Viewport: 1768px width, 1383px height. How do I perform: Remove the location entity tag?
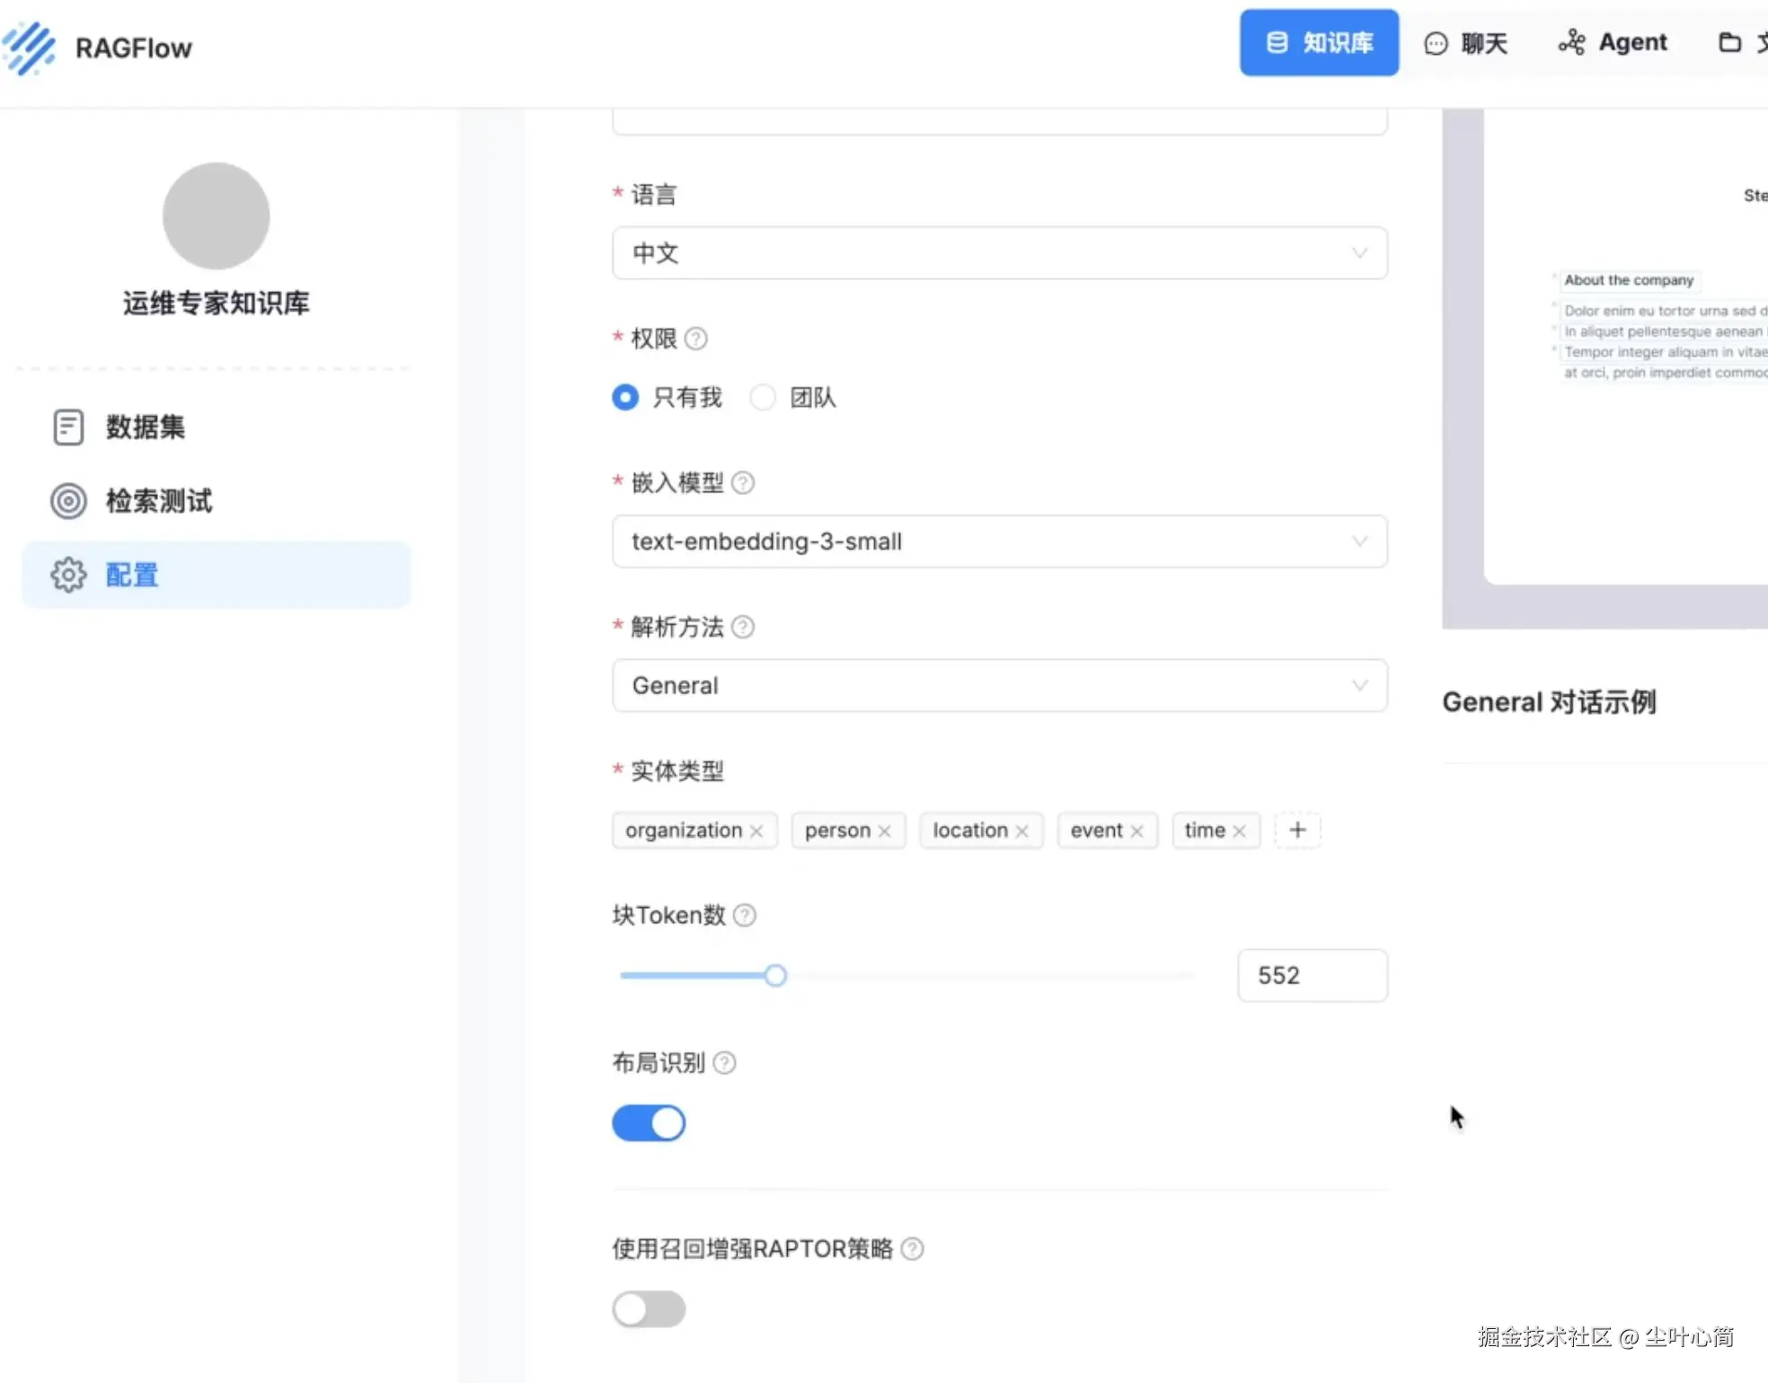point(1021,832)
